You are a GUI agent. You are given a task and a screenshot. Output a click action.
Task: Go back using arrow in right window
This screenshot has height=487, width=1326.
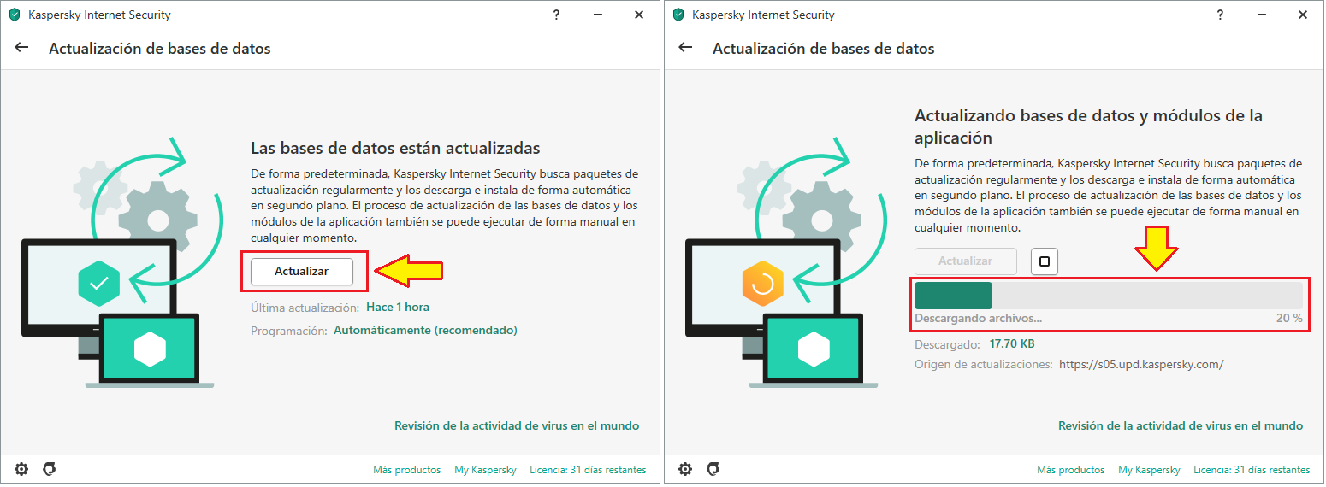(x=685, y=48)
